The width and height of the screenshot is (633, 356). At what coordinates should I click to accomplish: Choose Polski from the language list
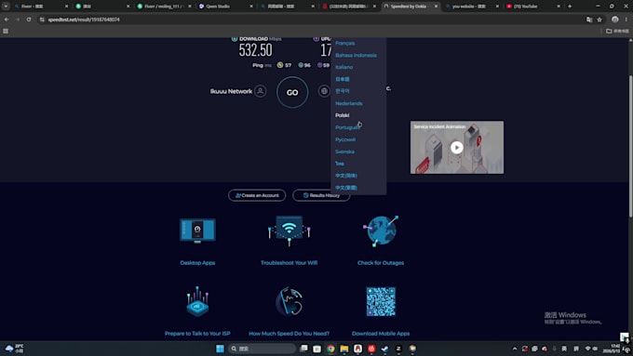(x=343, y=115)
